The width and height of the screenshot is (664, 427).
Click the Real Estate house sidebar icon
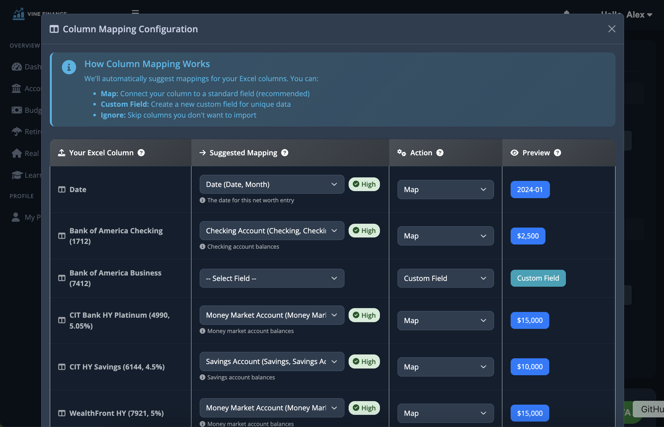17,153
